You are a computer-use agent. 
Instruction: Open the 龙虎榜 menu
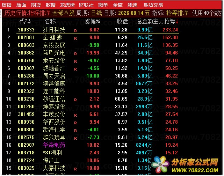[x=67, y=5]
